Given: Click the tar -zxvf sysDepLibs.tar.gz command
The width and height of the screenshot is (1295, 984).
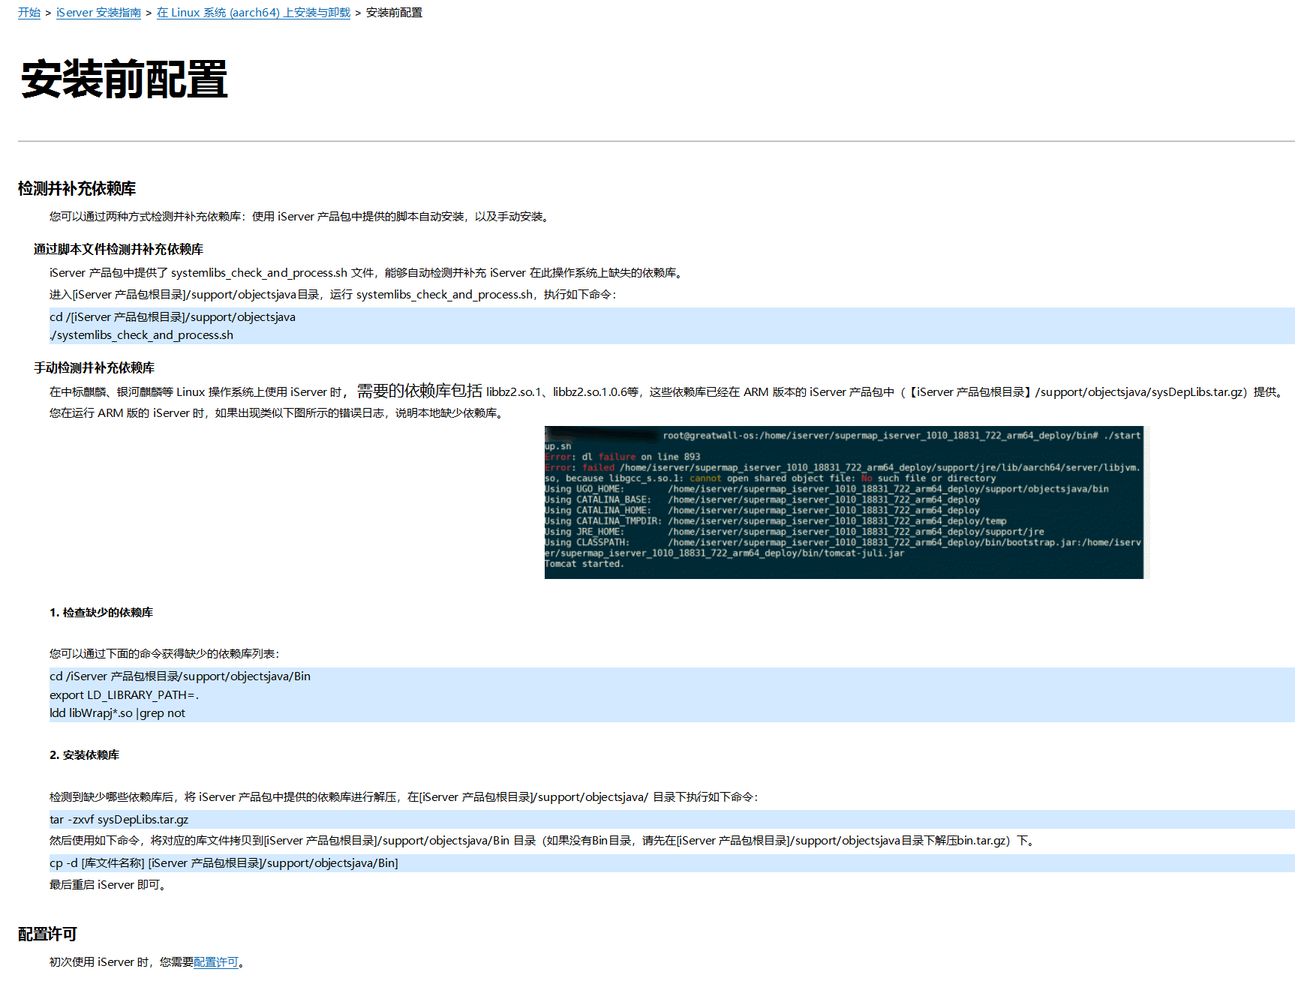Looking at the screenshot, I should 119,820.
